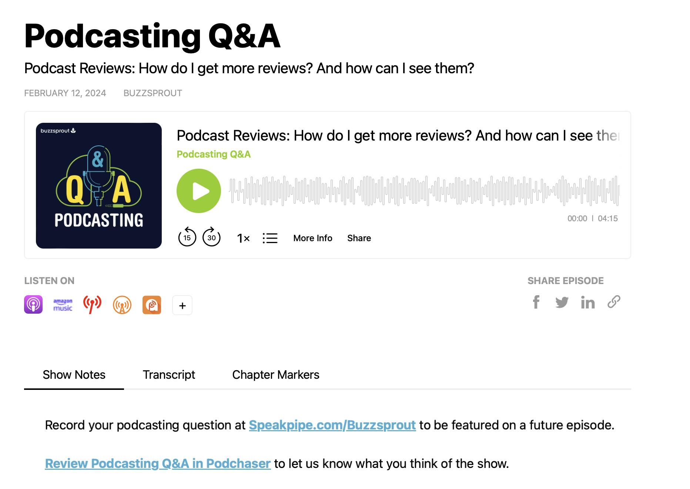Viewport: 690px width, 489px height.
Task: Select the Overcast icon under Listen On
Action: coord(122,305)
